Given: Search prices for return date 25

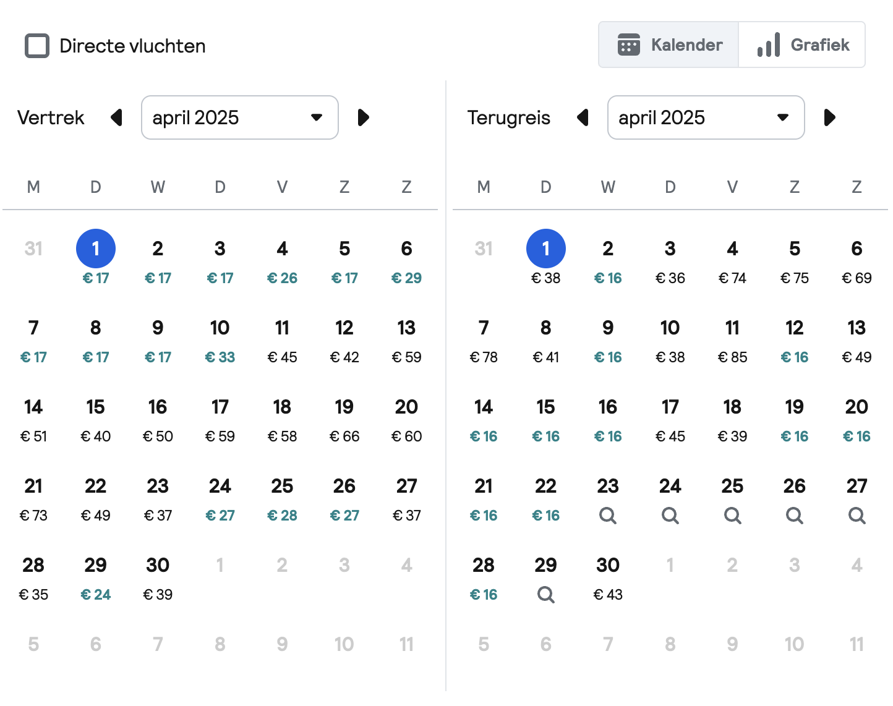Looking at the screenshot, I should 732,515.
